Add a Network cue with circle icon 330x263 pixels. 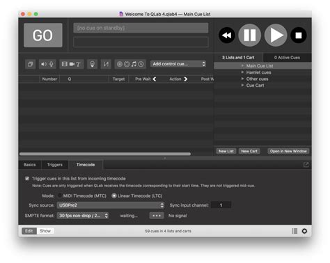[120, 64]
